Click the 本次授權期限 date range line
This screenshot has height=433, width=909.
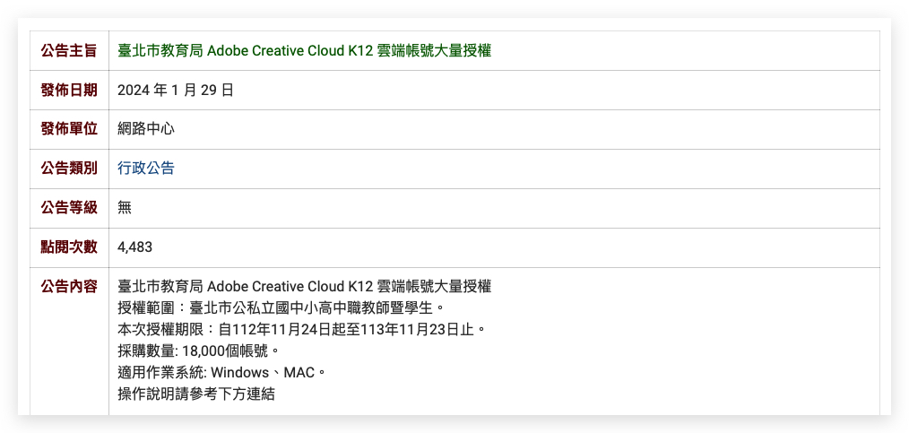pos(301,330)
